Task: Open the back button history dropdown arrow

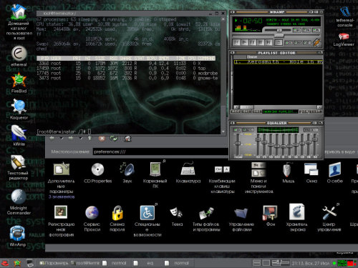Action: [x=62, y=138]
